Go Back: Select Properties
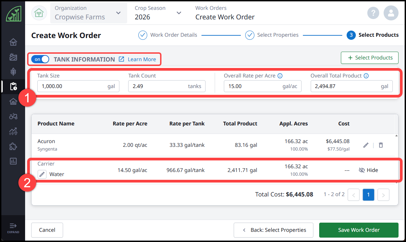The image size is (406, 242). (273, 230)
